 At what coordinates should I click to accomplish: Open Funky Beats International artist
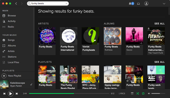tap(69, 36)
